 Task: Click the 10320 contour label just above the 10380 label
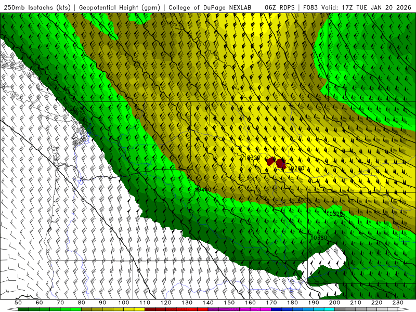pyautogui.click(x=334, y=214)
